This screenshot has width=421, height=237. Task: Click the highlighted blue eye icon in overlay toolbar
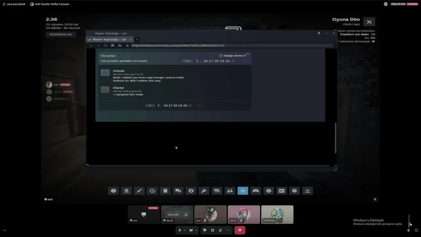click(243, 191)
